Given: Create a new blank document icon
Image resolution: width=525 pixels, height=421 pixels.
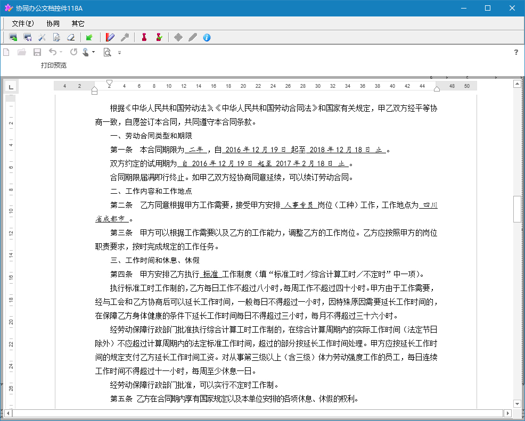Looking at the screenshot, I should [6, 52].
